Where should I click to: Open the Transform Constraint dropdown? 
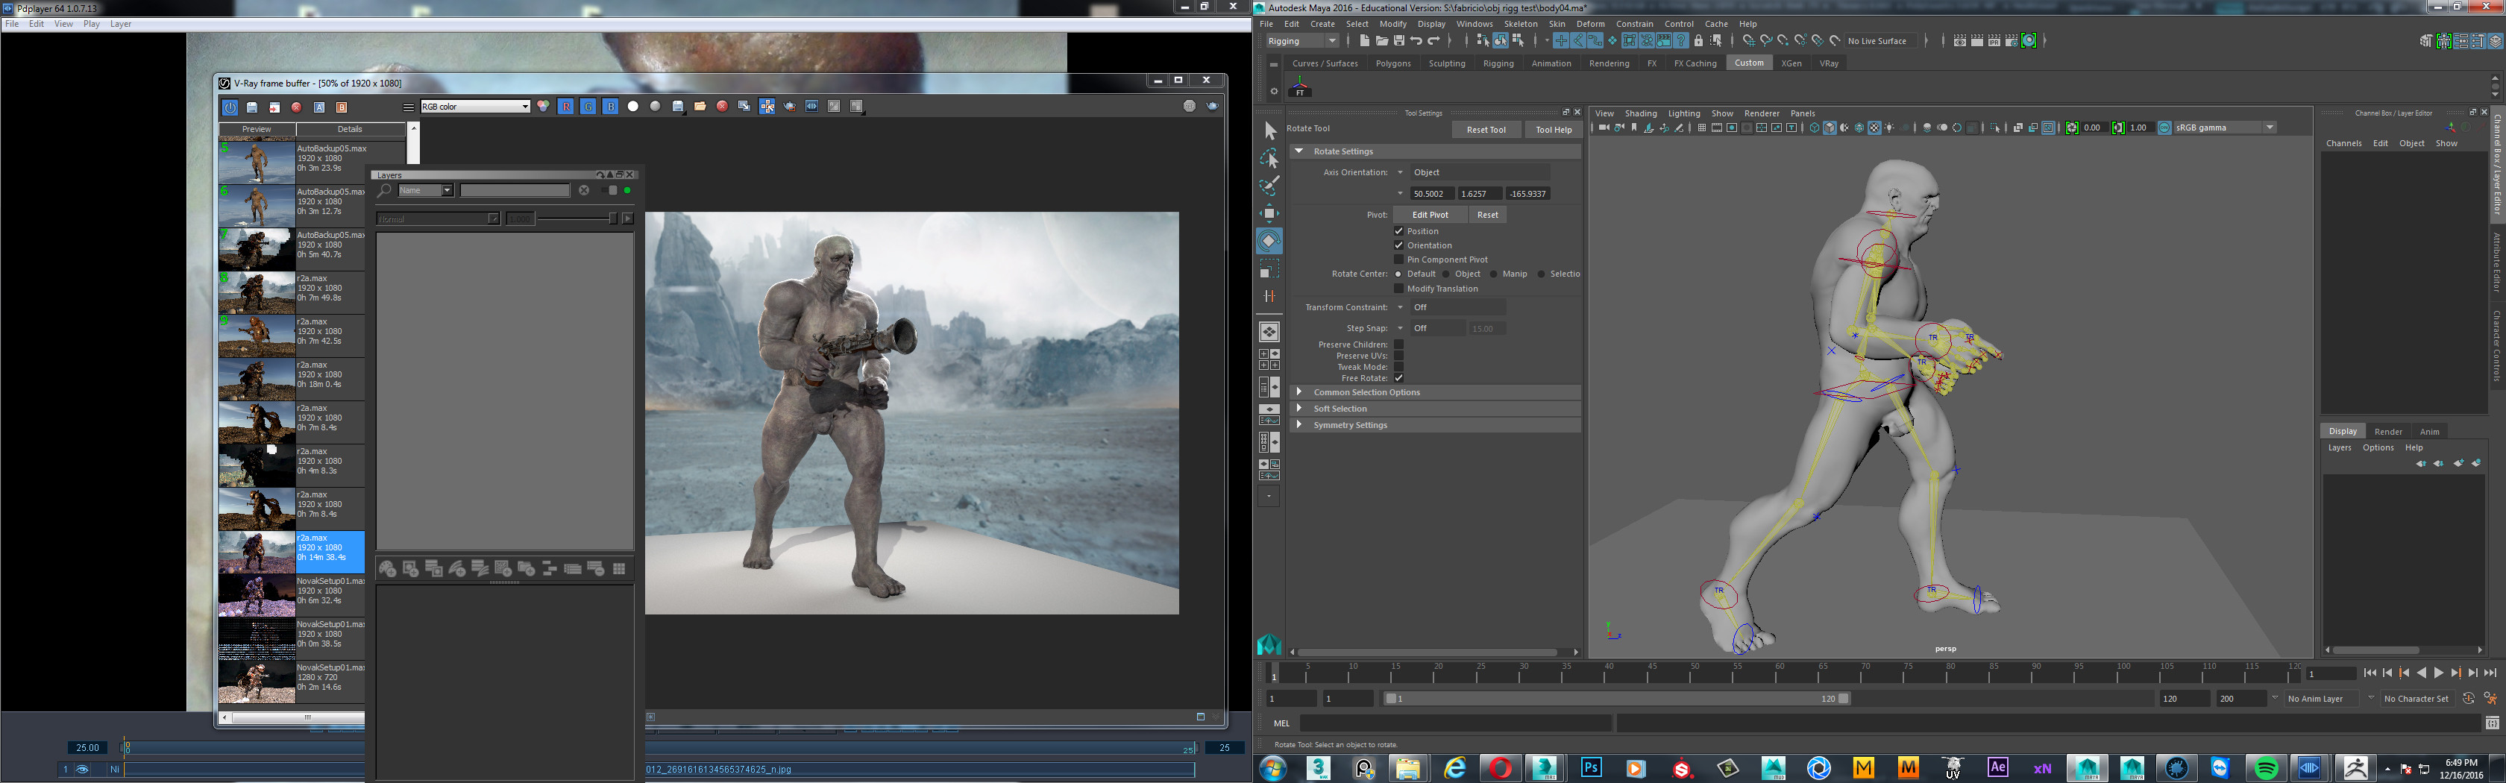coord(1457,307)
